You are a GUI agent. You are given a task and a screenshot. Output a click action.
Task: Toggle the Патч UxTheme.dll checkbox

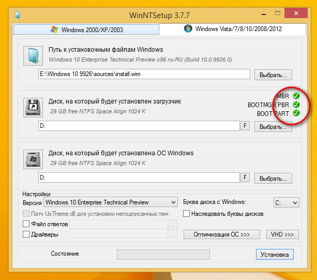[x=26, y=213]
